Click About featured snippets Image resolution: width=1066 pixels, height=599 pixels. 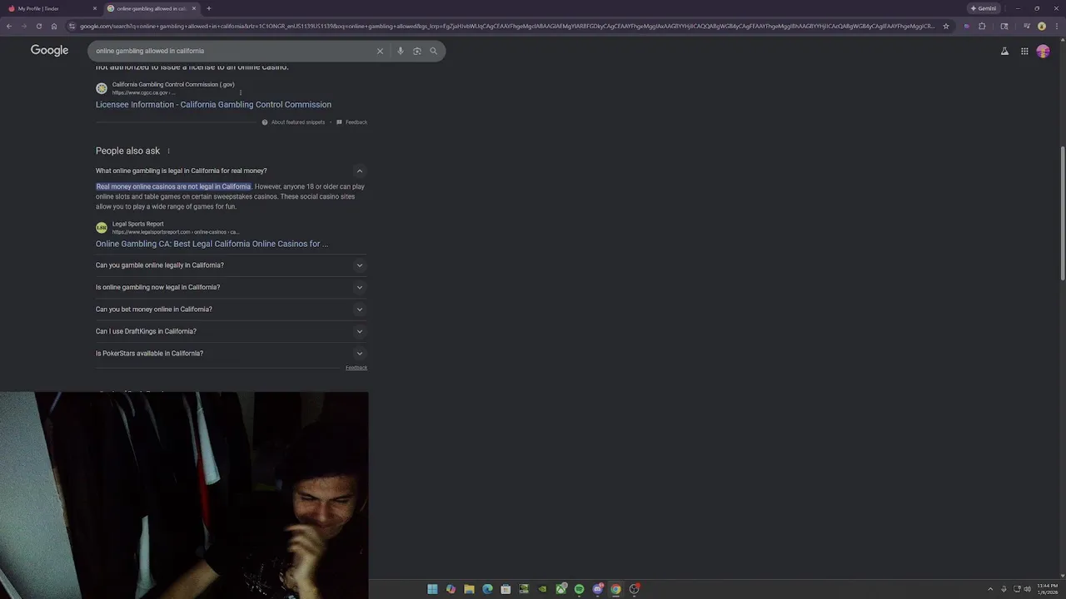coord(293,122)
